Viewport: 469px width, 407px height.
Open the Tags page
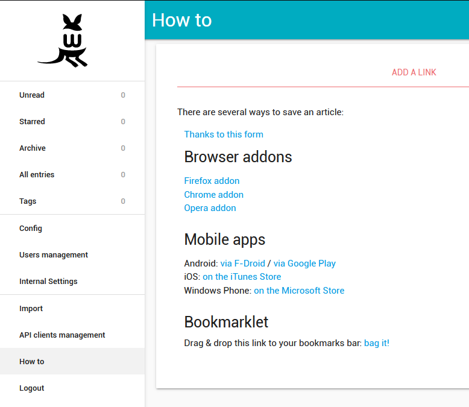(28, 201)
